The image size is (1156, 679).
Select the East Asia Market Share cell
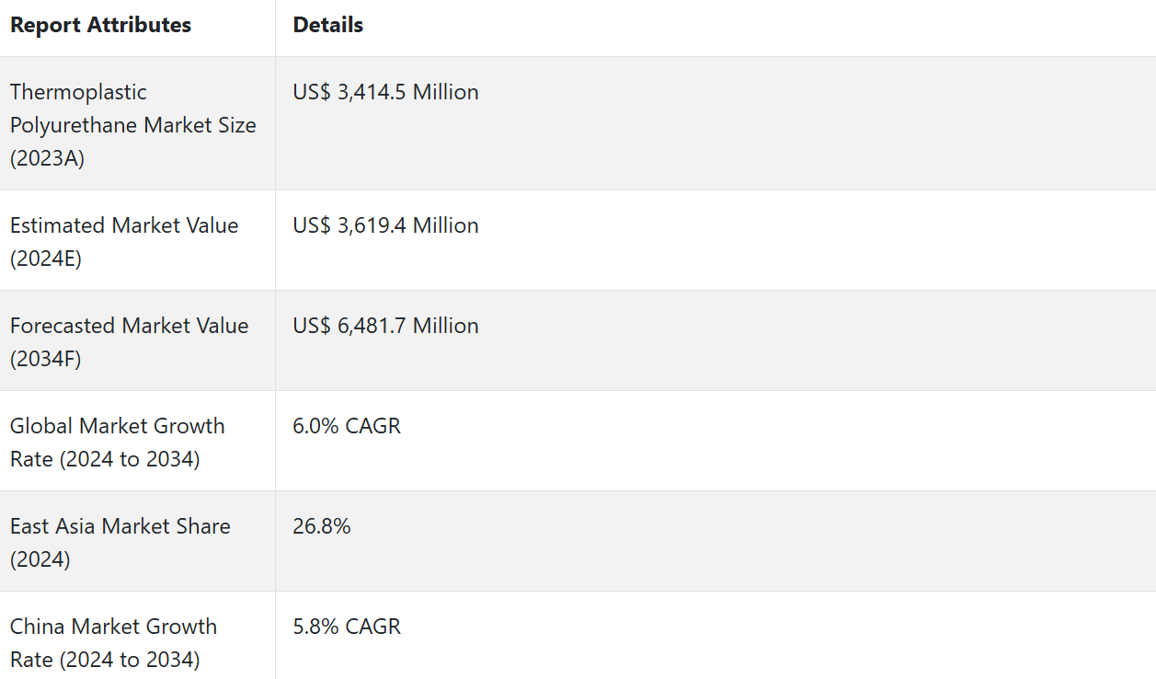120,543
